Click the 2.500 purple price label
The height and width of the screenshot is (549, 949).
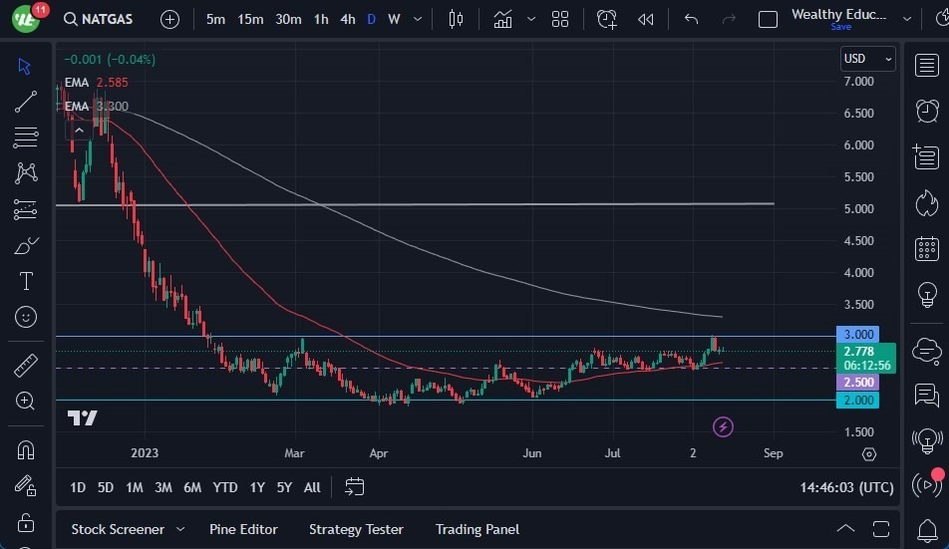click(858, 383)
